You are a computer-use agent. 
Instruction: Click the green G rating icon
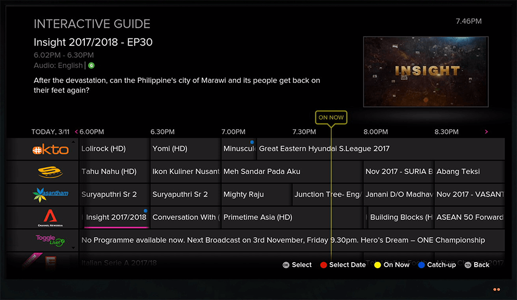91,66
